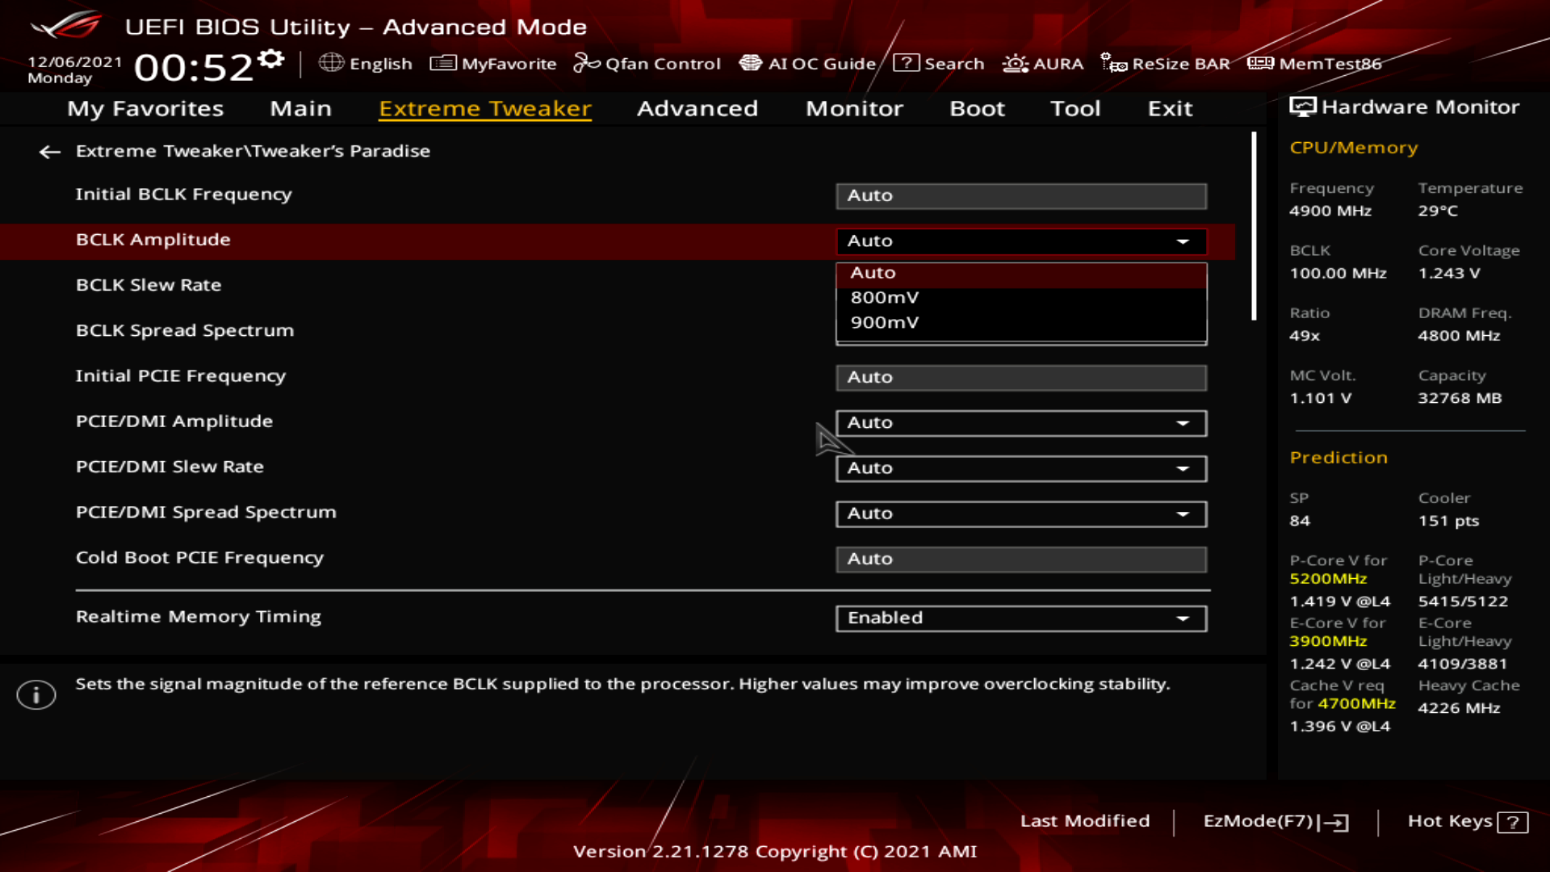Image resolution: width=1550 pixels, height=872 pixels.
Task: Click the vertical scrollbar of settings list
Action: (x=1254, y=226)
